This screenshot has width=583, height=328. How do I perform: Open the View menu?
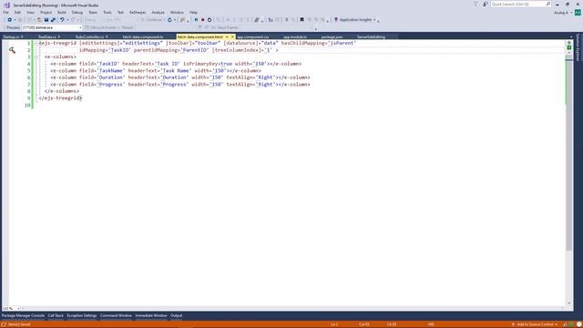(x=30, y=12)
